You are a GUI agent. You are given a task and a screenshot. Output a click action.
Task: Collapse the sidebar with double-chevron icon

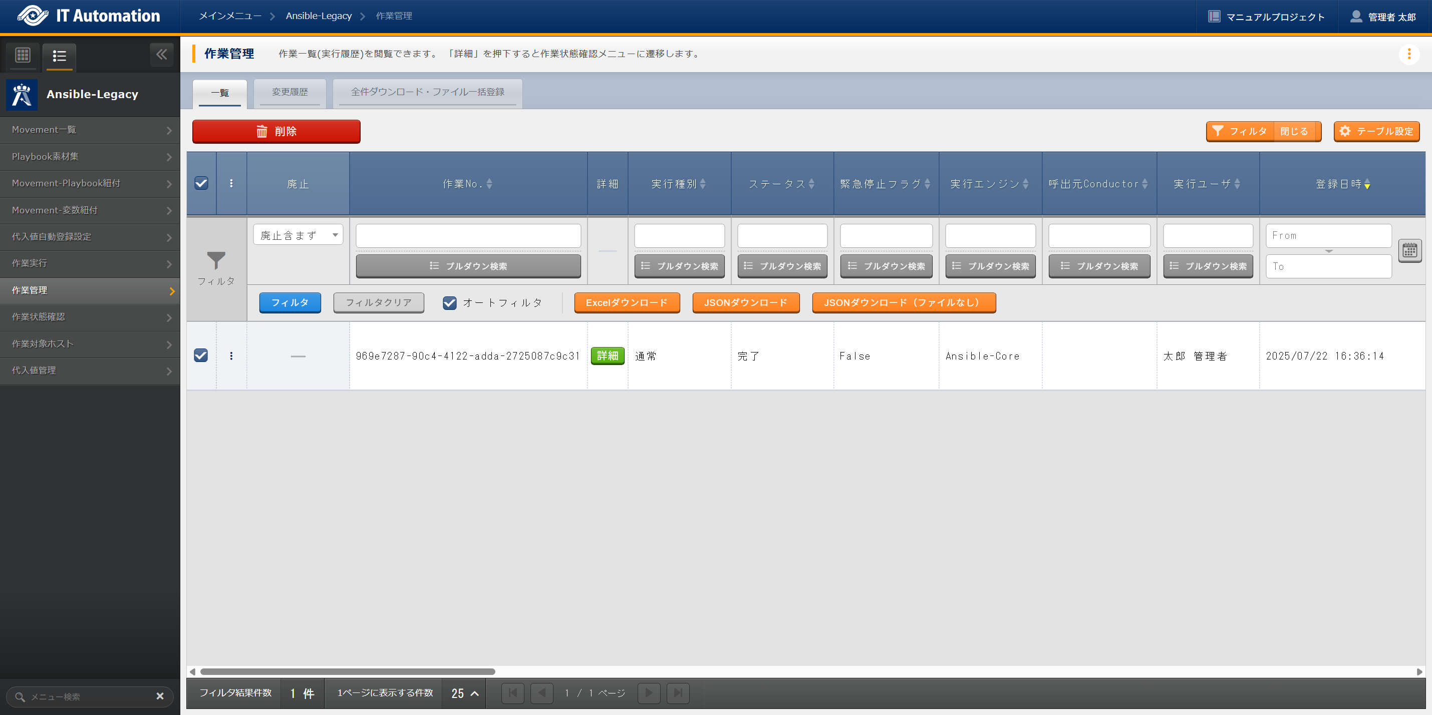coord(161,55)
